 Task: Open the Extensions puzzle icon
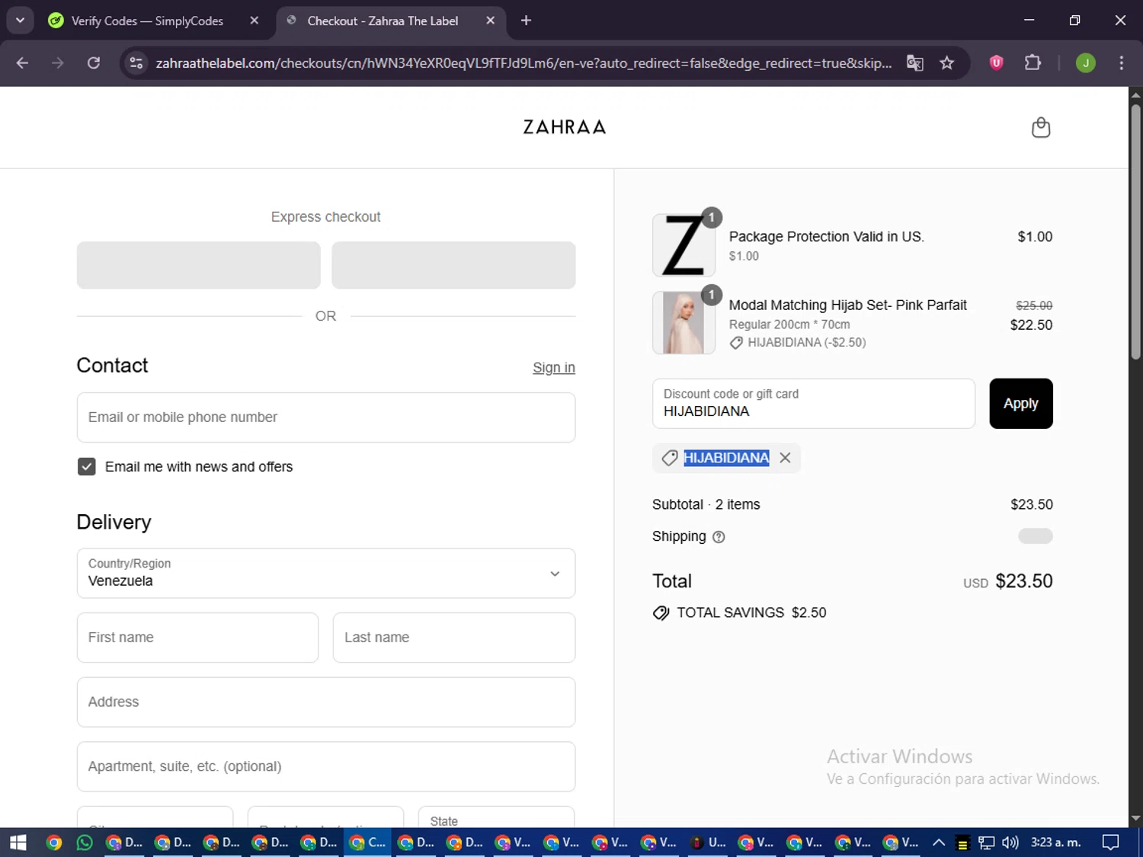click(1033, 63)
